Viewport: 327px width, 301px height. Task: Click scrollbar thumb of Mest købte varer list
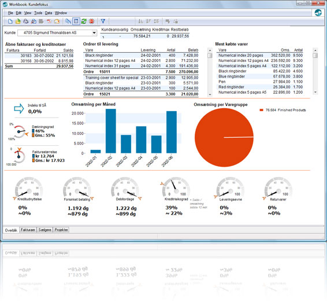point(315,56)
